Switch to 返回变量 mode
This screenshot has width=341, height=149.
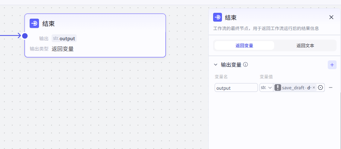point(244,45)
